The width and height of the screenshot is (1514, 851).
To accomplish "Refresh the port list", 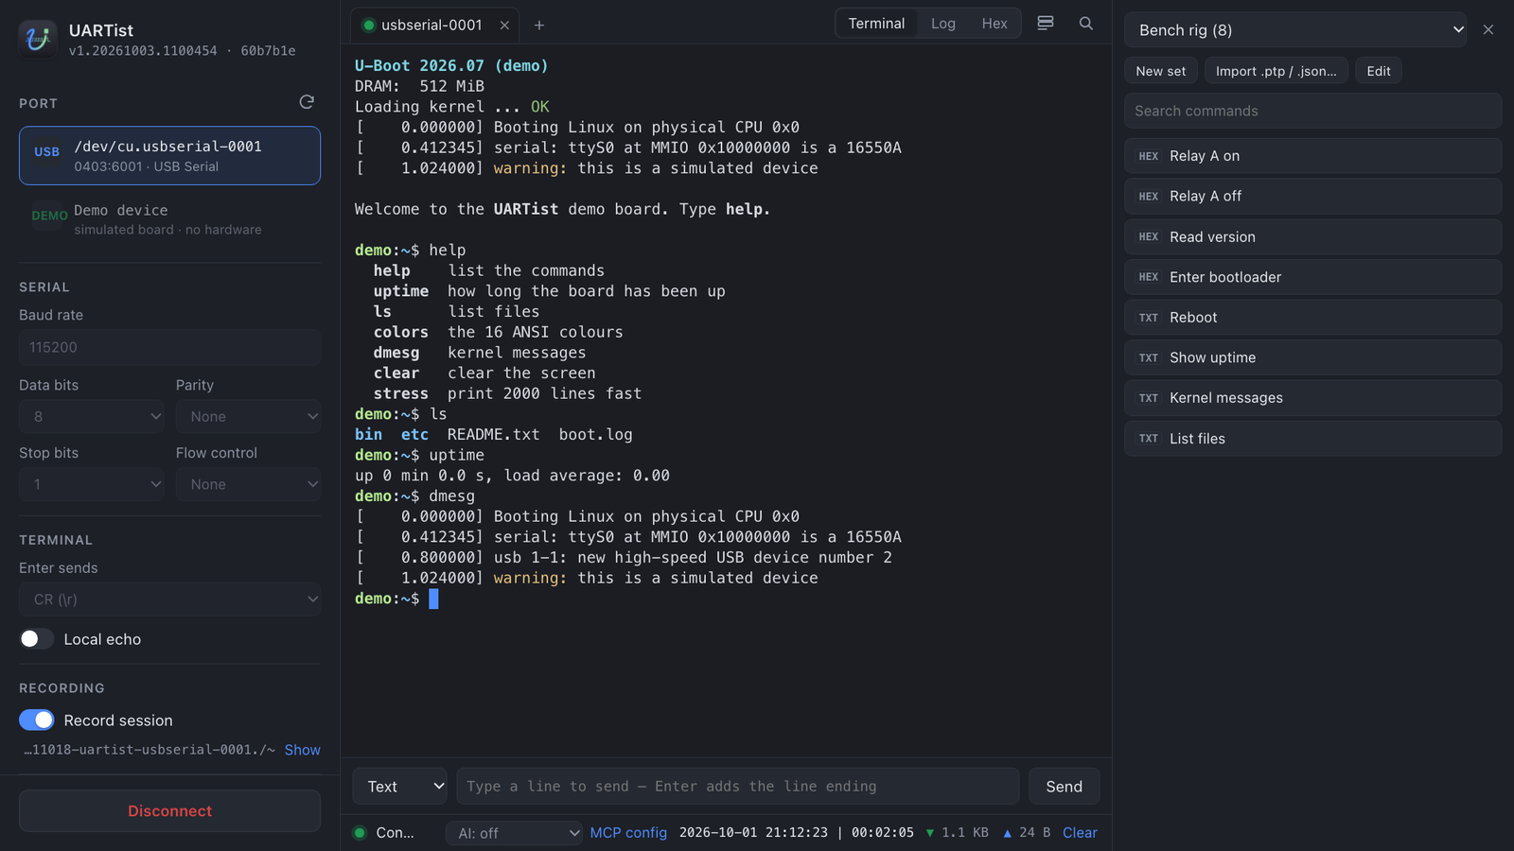I will click(x=307, y=102).
